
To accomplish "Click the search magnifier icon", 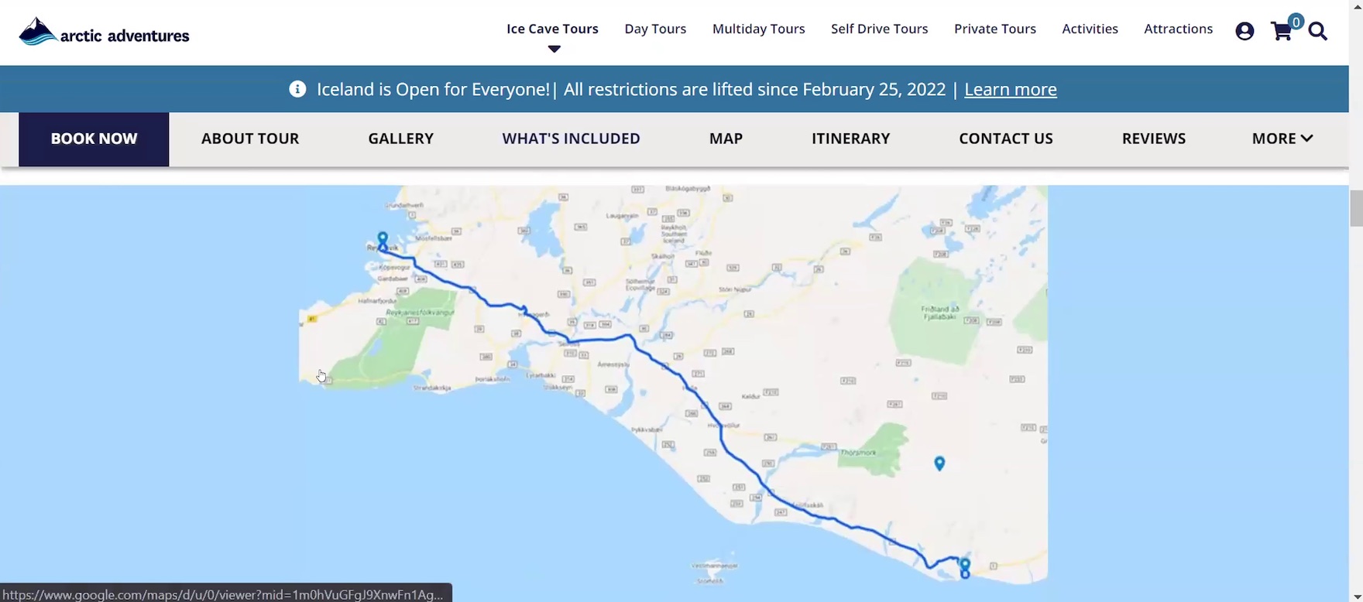I will (1318, 31).
